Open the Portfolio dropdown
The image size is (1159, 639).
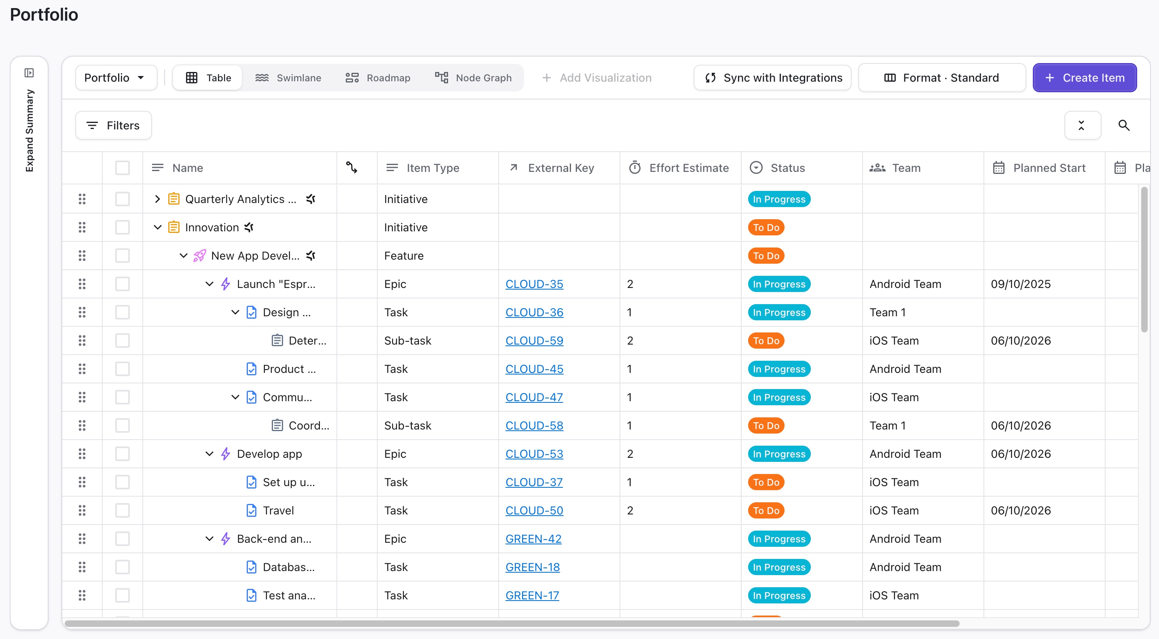point(116,78)
